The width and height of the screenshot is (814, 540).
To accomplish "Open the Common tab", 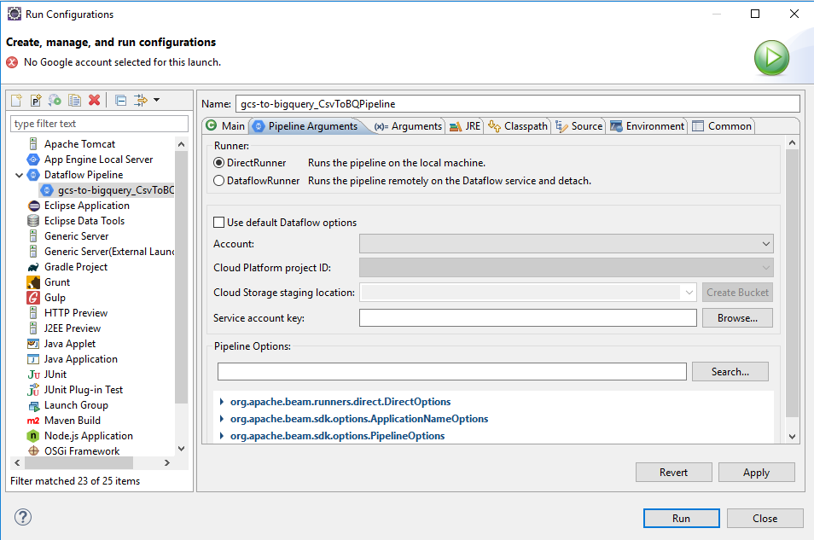I will (x=722, y=126).
